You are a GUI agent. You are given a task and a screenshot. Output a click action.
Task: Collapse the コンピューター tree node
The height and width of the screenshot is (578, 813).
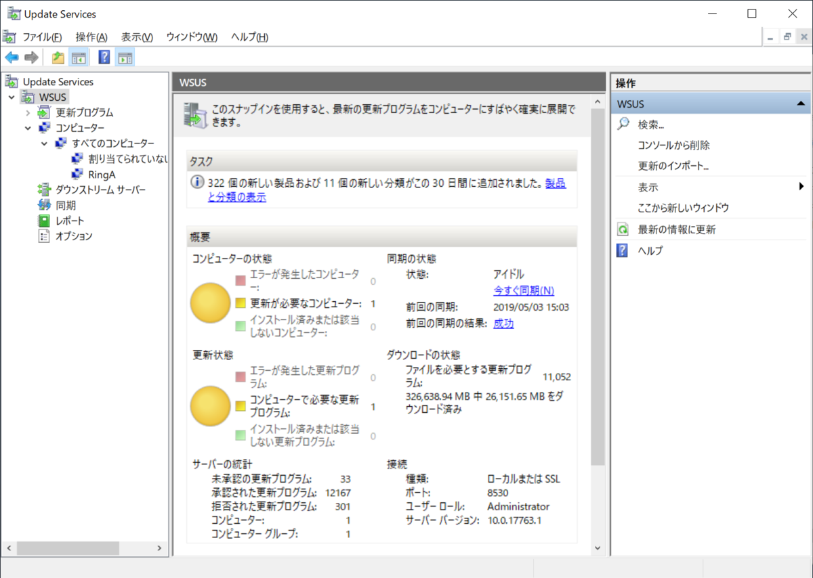[28, 128]
